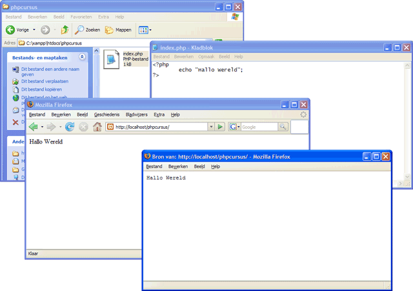The height and width of the screenshot is (291, 413).
Task: Open Bewerken menu in source view window
Action: tap(178, 166)
